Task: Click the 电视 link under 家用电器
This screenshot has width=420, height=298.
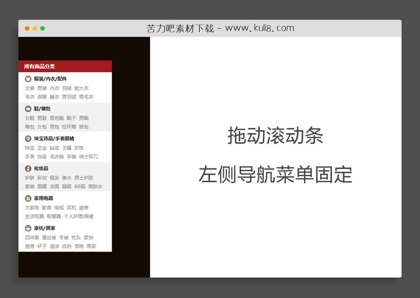Action: click(59, 208)
